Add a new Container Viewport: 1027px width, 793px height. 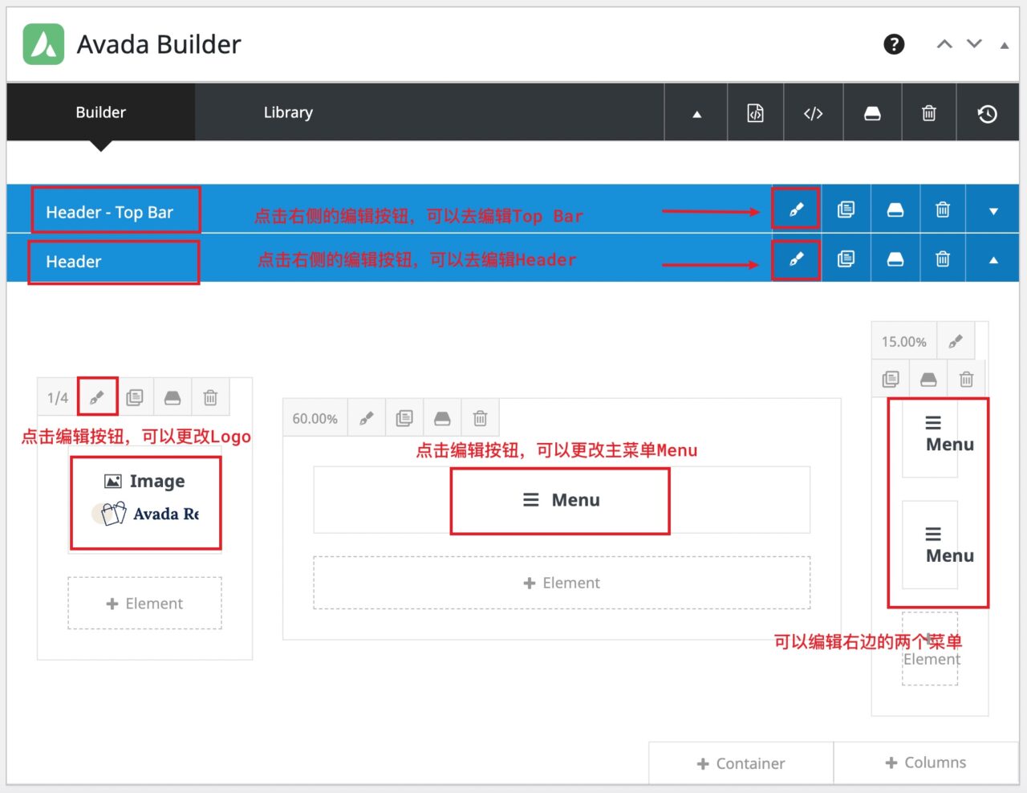pyautogui.click(x=741, y=763)
